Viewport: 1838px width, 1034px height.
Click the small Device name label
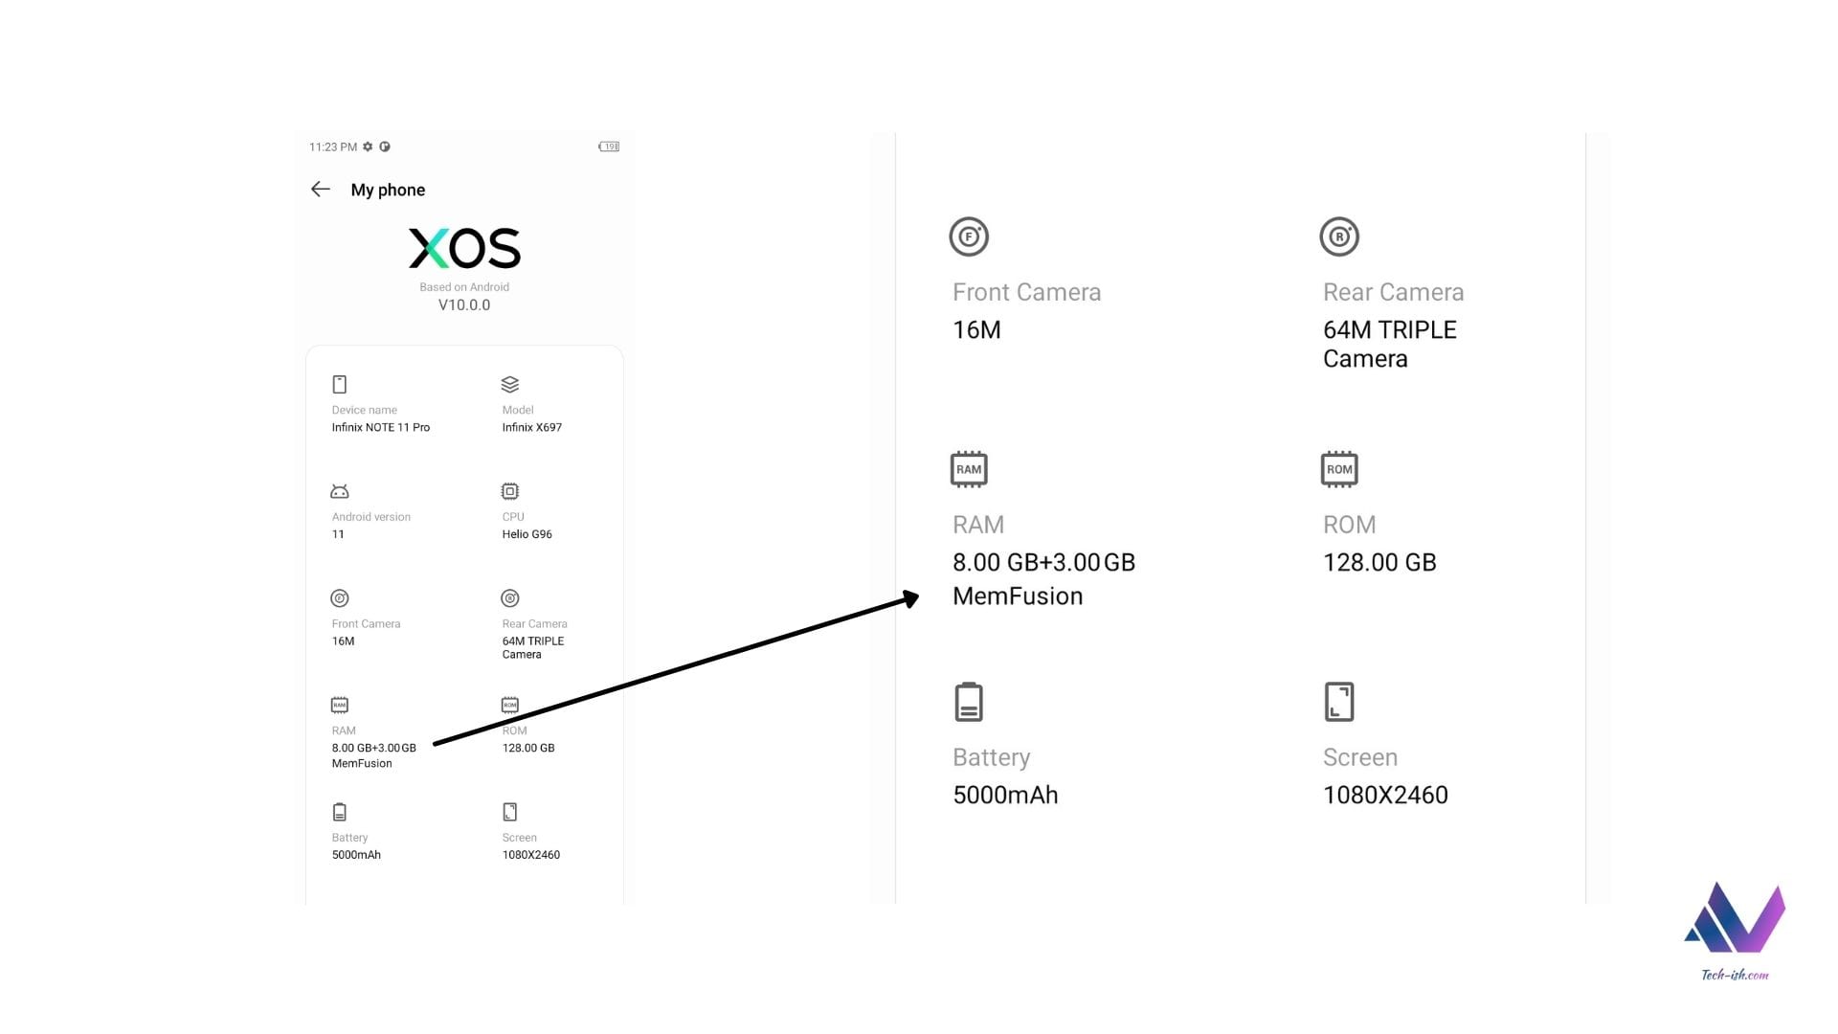[365, 410]
